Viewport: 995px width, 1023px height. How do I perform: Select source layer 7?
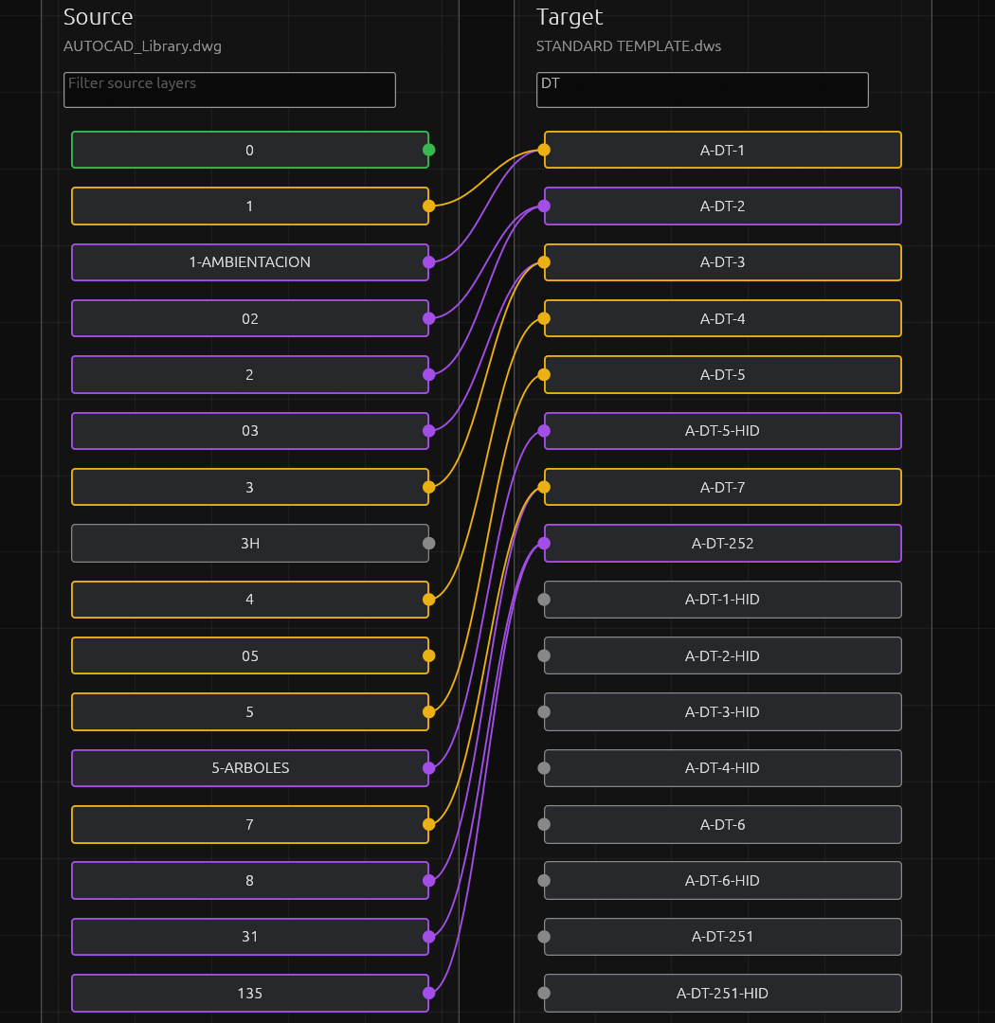coord(250,825)
